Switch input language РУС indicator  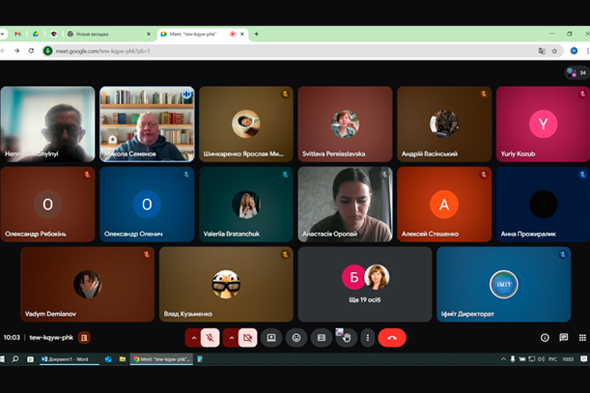[x=553, y=359]
